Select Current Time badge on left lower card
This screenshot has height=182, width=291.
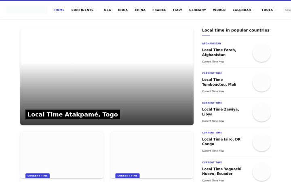pos(38,176)
